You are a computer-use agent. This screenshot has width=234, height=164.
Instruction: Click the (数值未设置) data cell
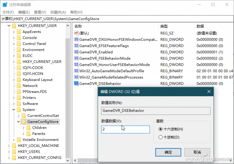[x=207, y=33]
